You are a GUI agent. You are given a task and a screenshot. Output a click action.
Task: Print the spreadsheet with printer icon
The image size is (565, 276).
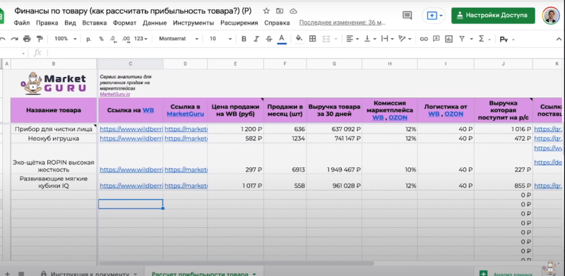click(x=27, y=39)
